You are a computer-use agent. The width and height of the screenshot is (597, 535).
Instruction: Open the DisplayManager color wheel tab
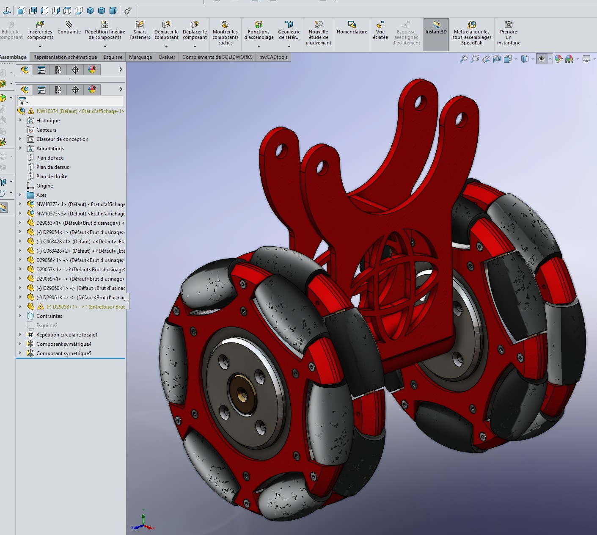tap(92, 89)
